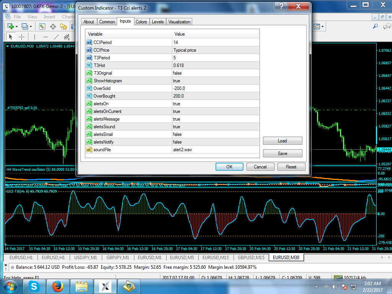Open Skype from the taskbar

coord(34,286)
